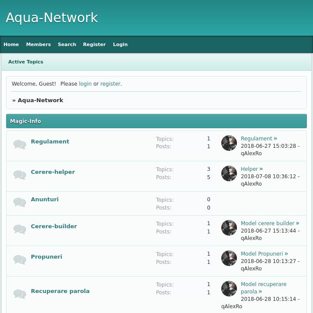Go to the Search page
313x313 pixels.
[67, 44]
